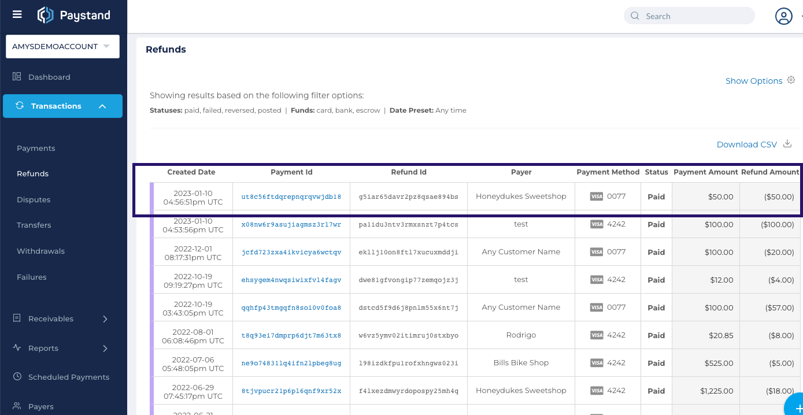Click the Dashboard icon in sidebar
Screen dimensions: 803x415
[x=17, y=77]
